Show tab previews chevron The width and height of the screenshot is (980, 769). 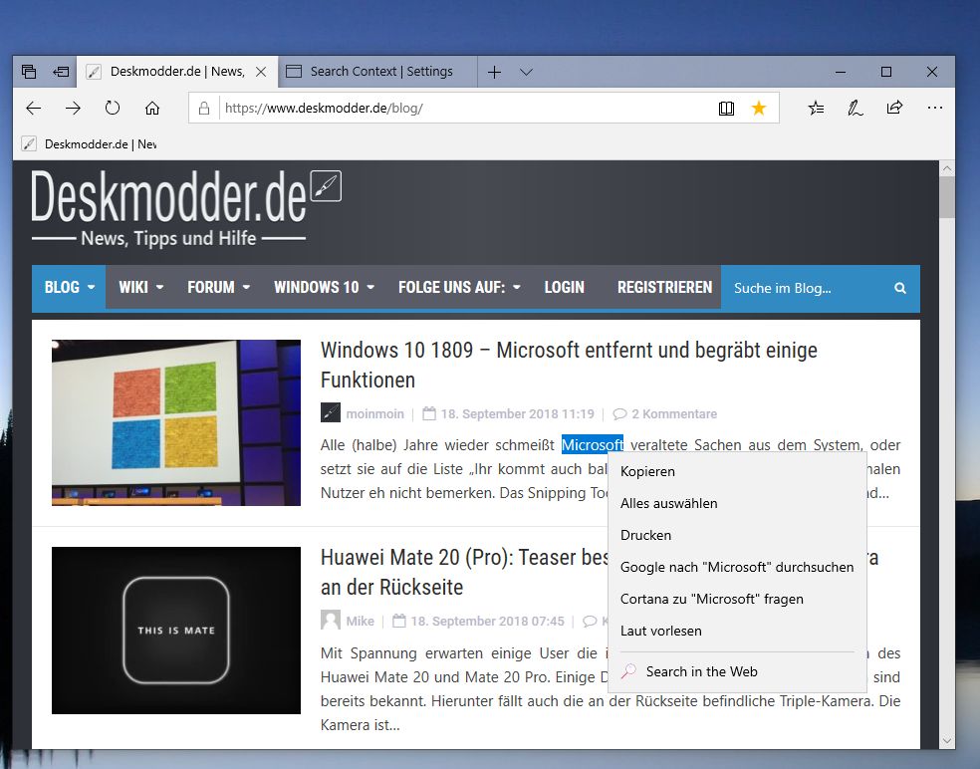(526, 72)
